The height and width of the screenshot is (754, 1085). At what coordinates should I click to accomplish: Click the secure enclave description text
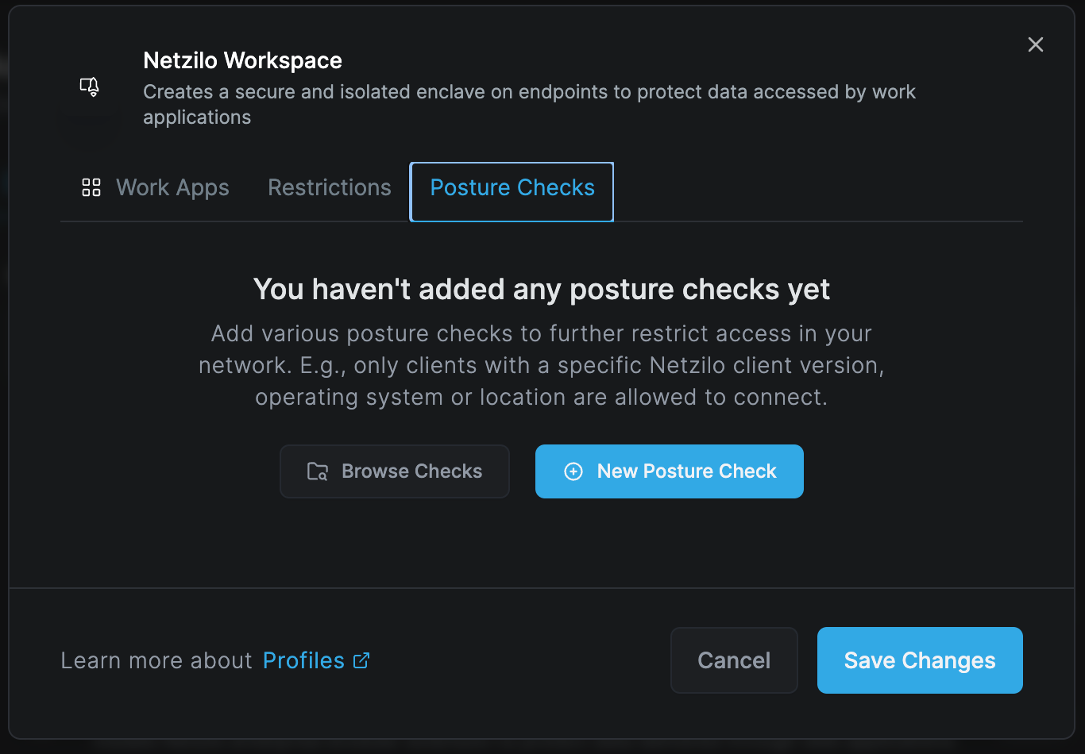click(x=529, y=104)
